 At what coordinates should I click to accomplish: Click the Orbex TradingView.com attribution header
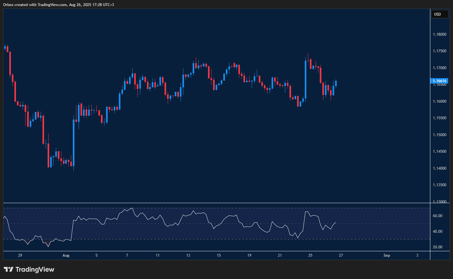[58, 4]
